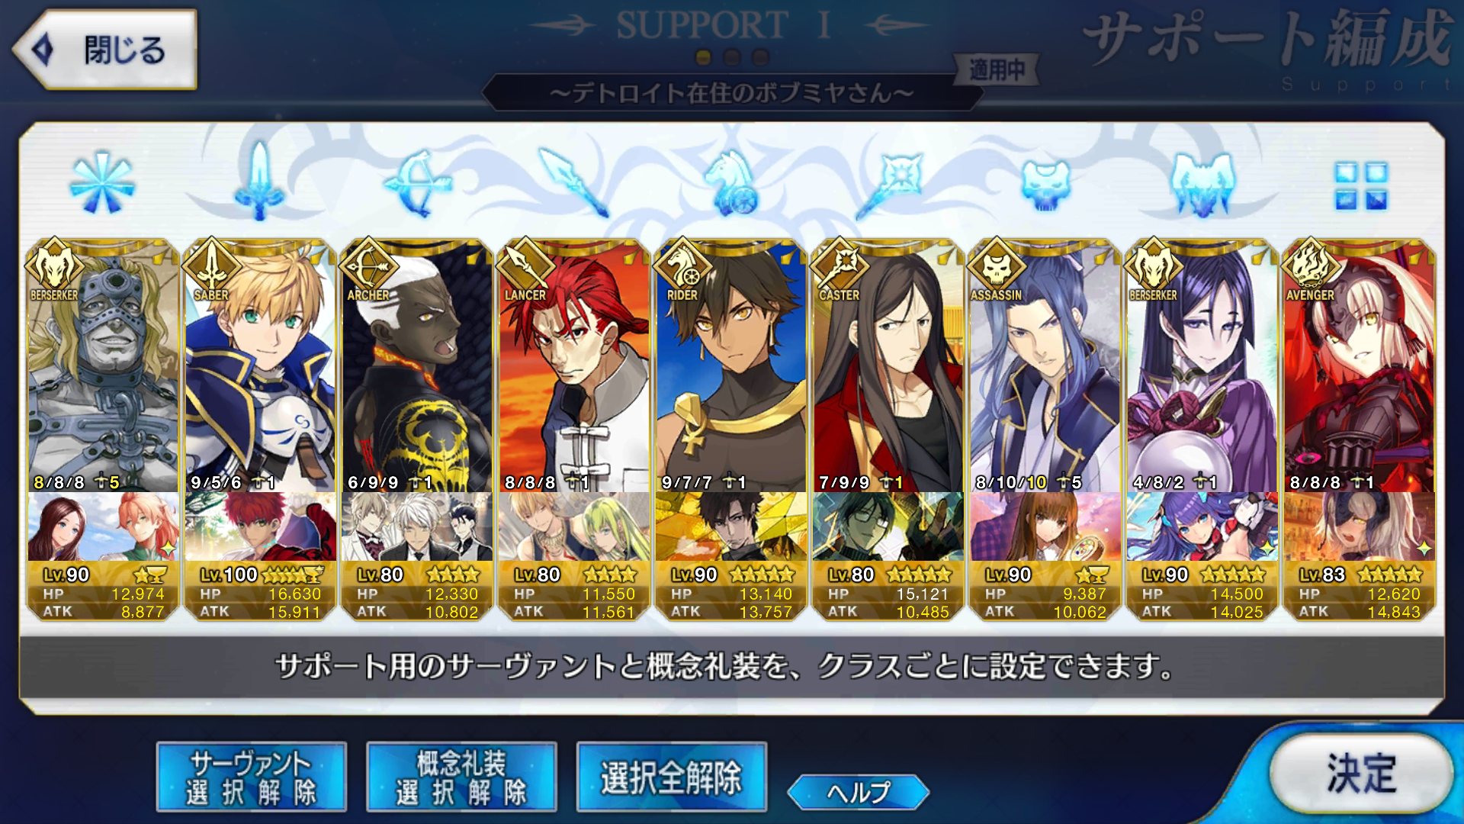Select the Lancer class spear icon
Viewport: 1464px width, 824px height.
click(x=574, y=183)
